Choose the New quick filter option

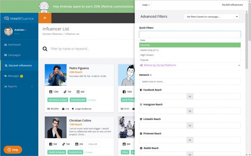190,40
